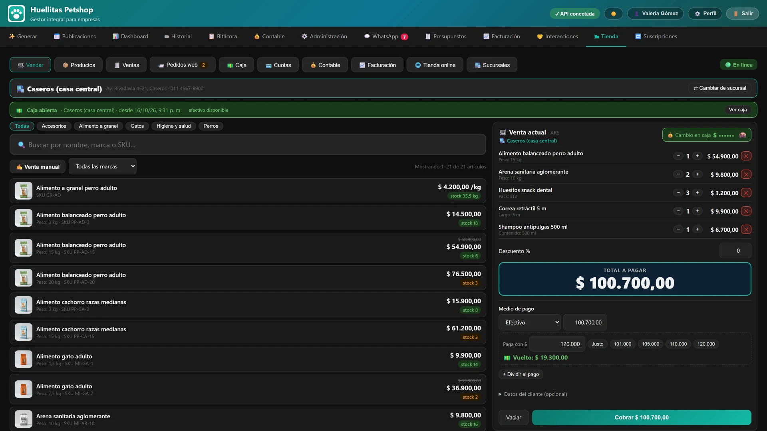Switch to the Facturación main nav tab
The height and width of the screenshot is (431, 767).
(502, 37)
